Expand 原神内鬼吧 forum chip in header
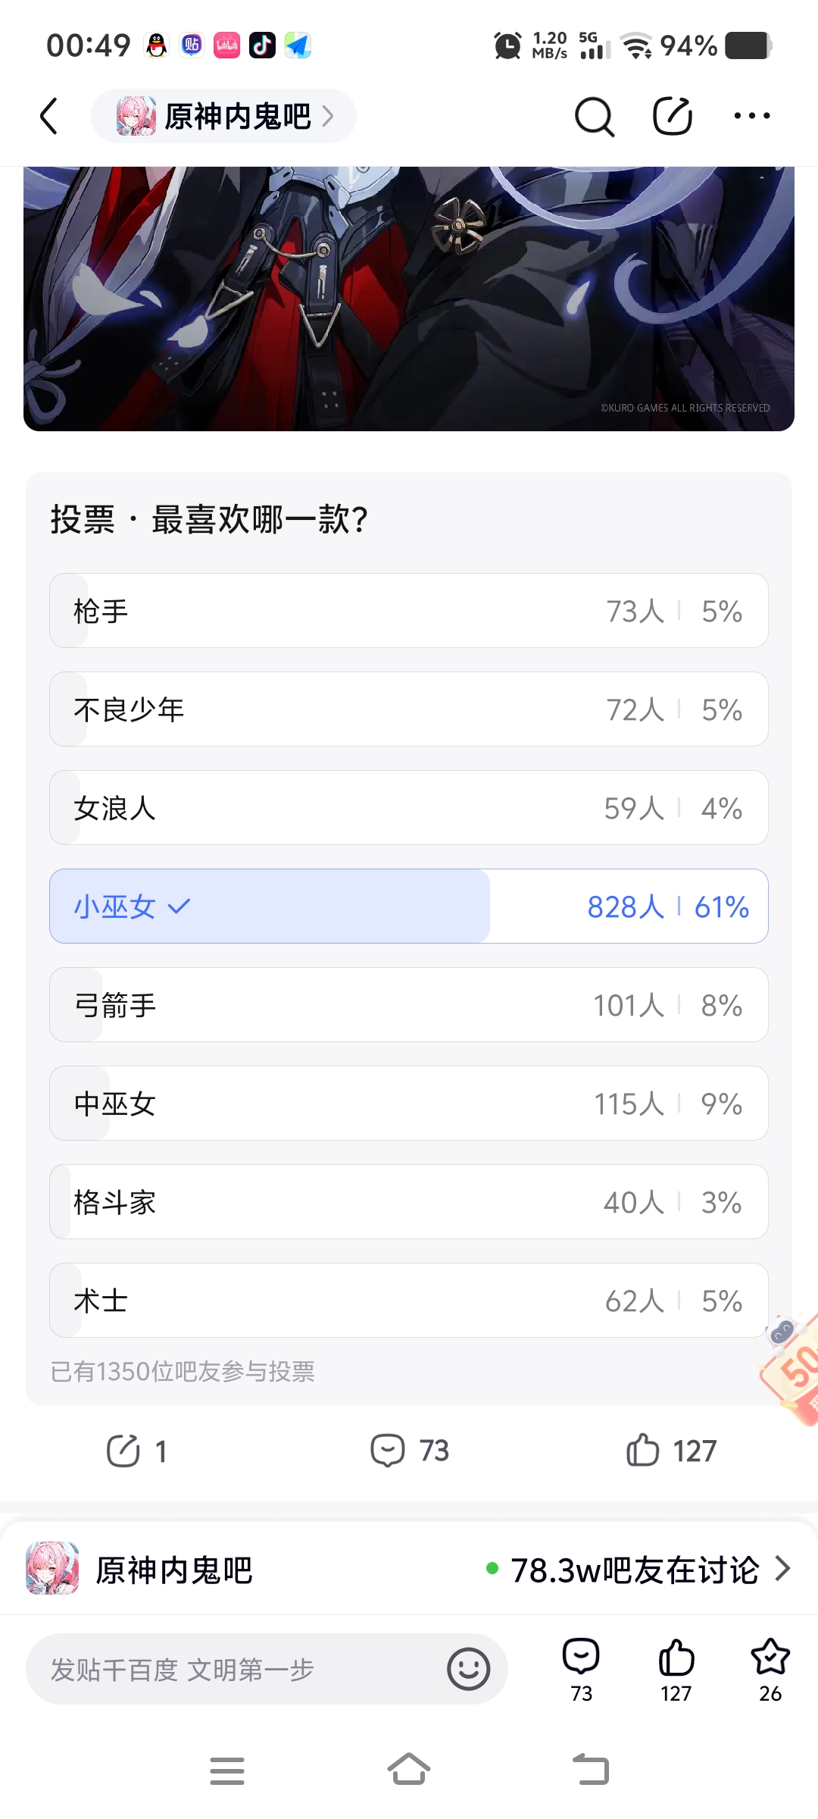 (224, 116)
